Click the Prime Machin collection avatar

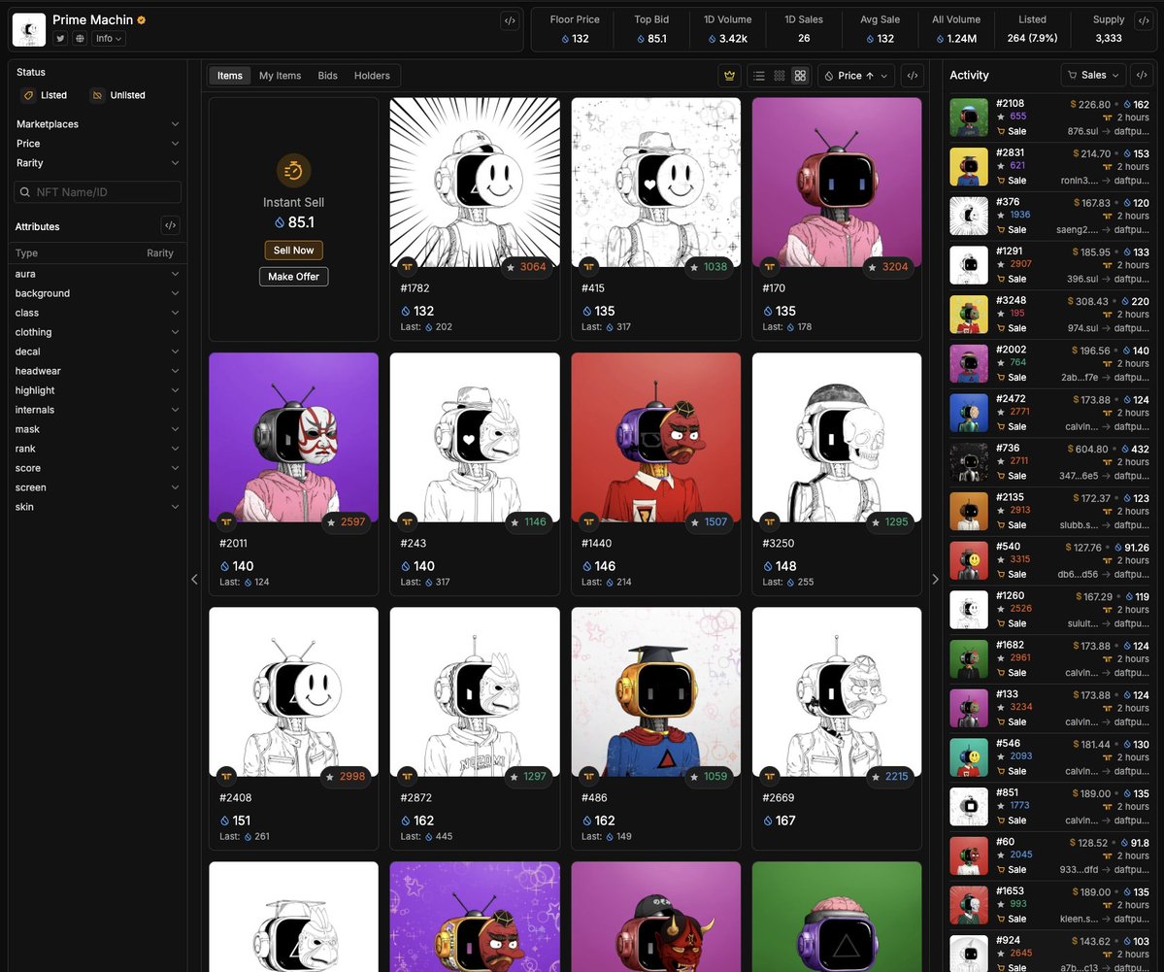click(x=29, y=30)
